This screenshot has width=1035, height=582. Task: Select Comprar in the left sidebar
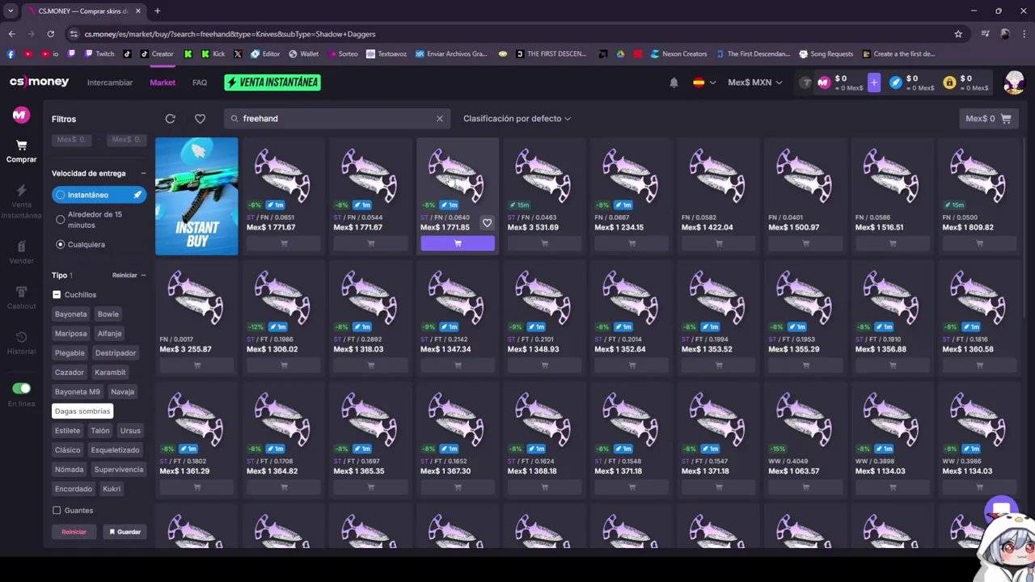click(x=21, y=151)
